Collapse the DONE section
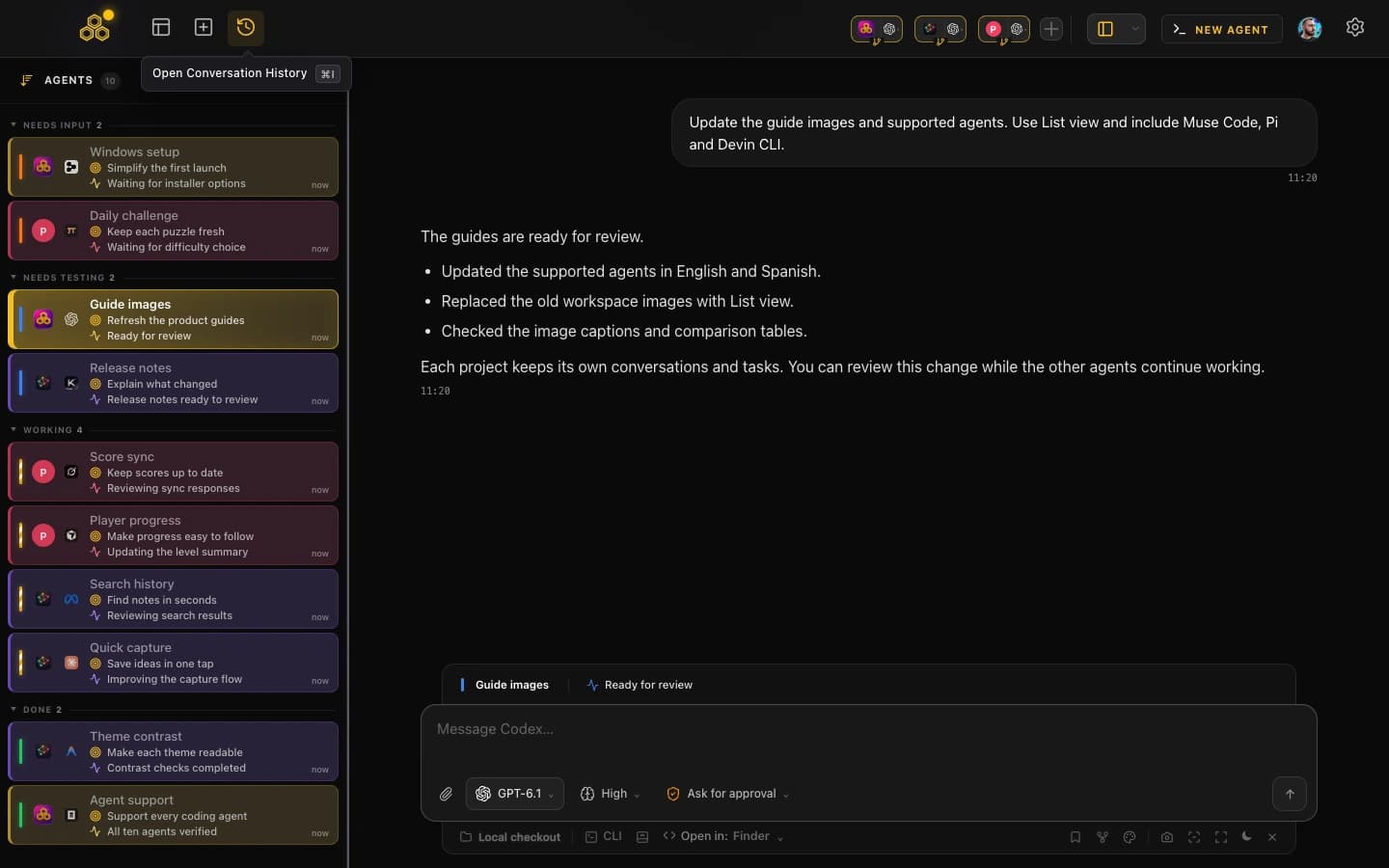The width and height of the screenshot is (1389, 868). (x=37, y=710)
